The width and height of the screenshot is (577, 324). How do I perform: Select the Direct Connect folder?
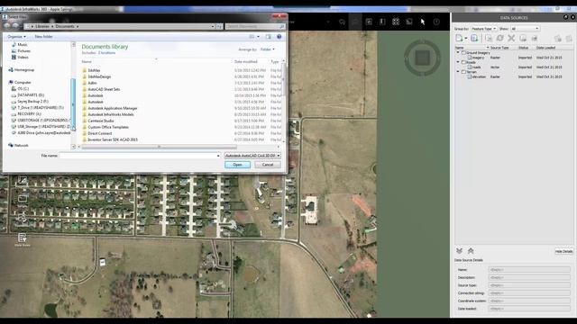click(x=97, y=133)
